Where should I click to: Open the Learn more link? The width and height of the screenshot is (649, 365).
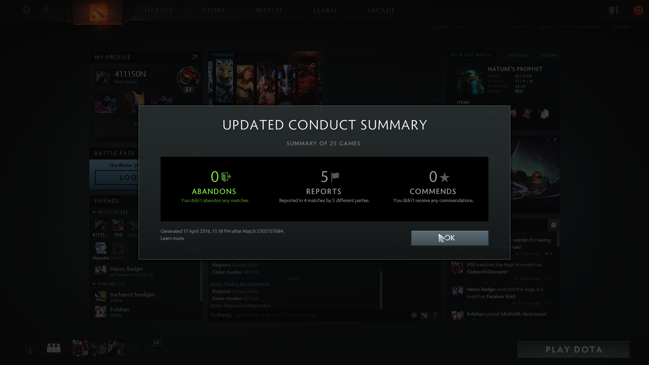pos(172,238)
